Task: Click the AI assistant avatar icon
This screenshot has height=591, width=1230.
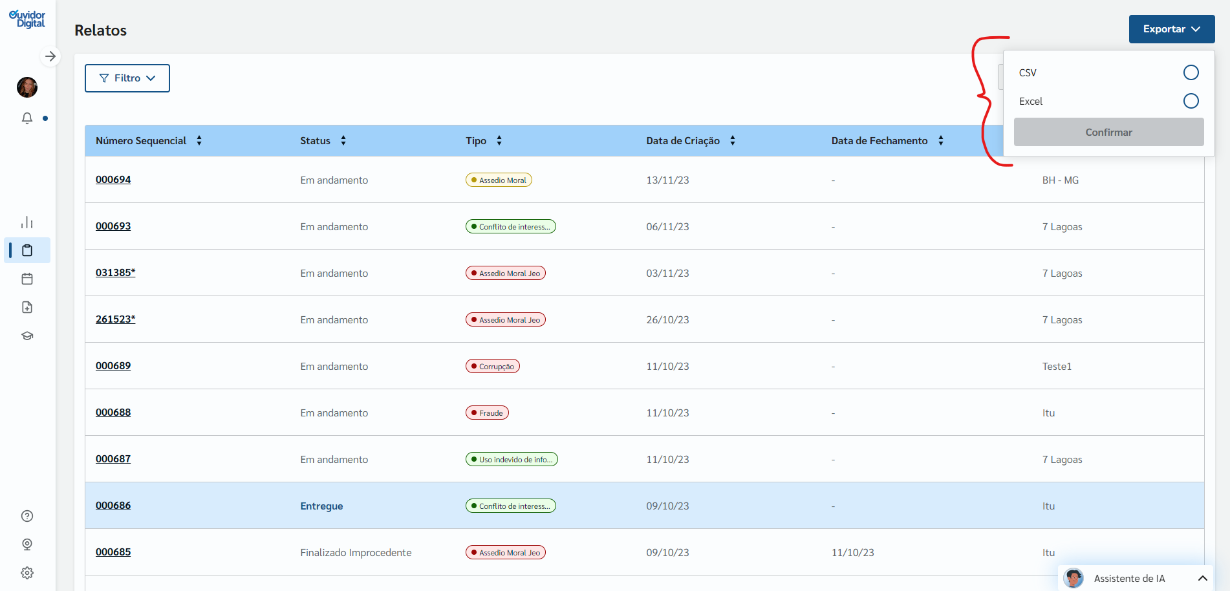Action: coord(1074,578)
